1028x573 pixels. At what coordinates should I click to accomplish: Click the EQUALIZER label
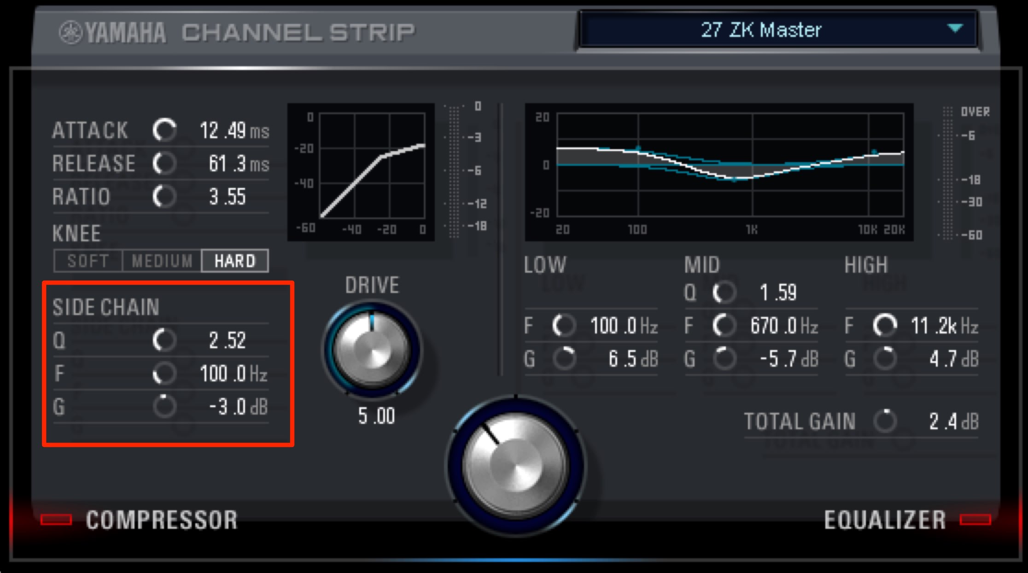[x=885, y=520]
